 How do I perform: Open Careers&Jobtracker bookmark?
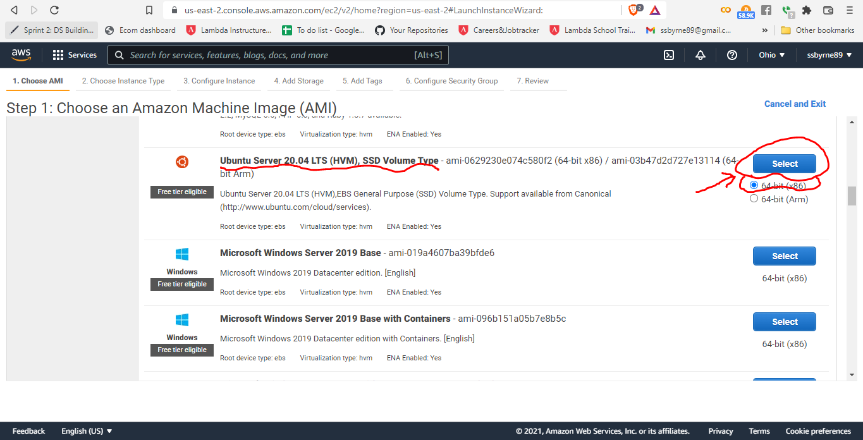(500, 30)
